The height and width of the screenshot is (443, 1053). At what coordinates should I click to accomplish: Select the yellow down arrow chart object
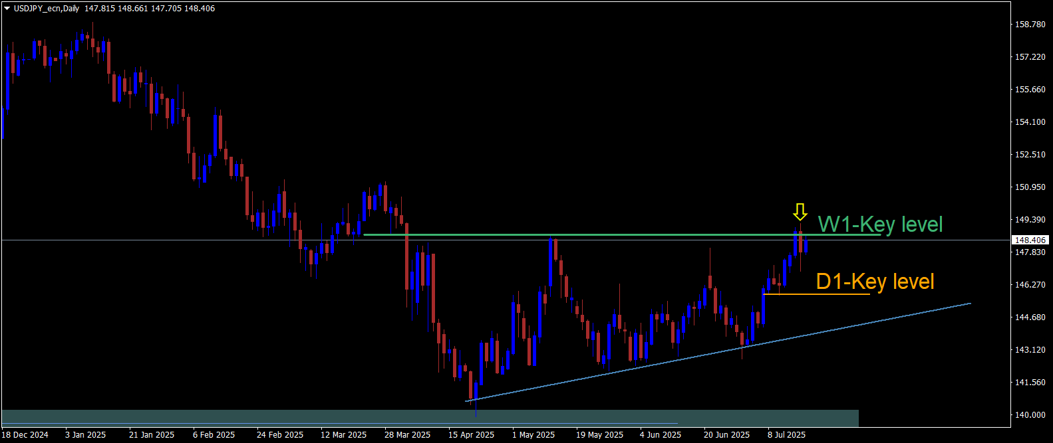[800, 212]
